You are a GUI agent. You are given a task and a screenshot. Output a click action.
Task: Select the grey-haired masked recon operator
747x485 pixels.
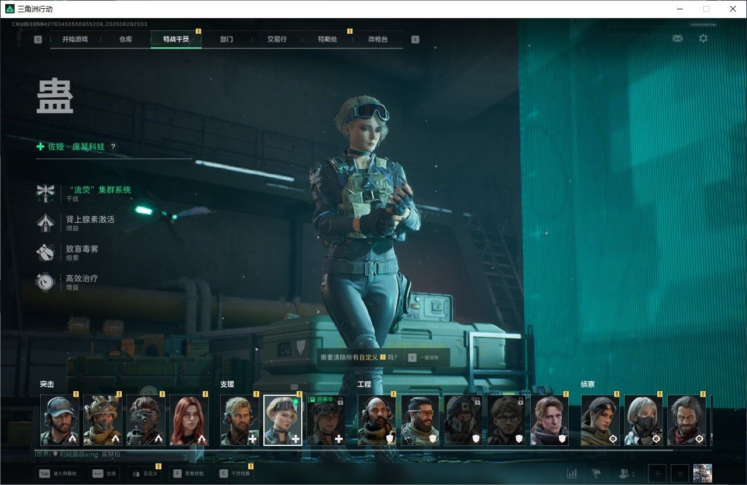[644, 420]
